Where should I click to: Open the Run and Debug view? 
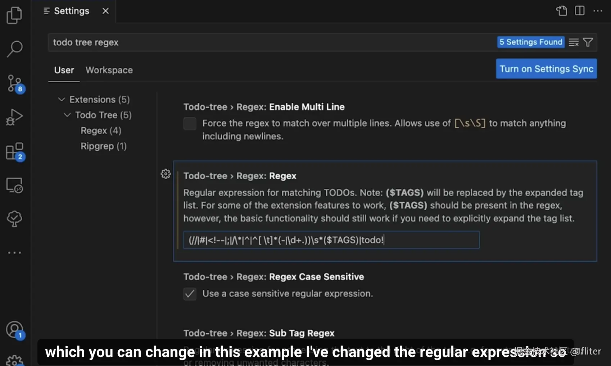coord(14,117)
